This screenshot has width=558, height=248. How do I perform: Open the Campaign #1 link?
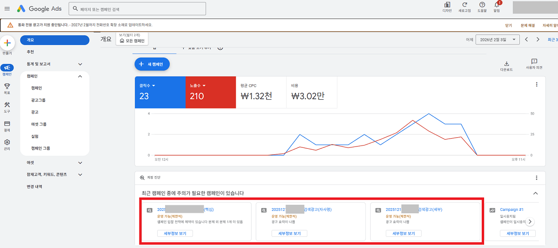(x=512, y=210)
